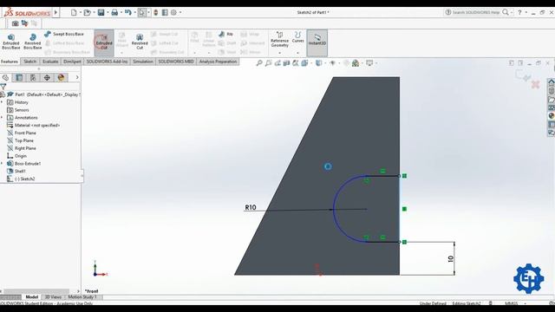
Task: Open the Curves dropdown arrow
Action: click(298, 53)
